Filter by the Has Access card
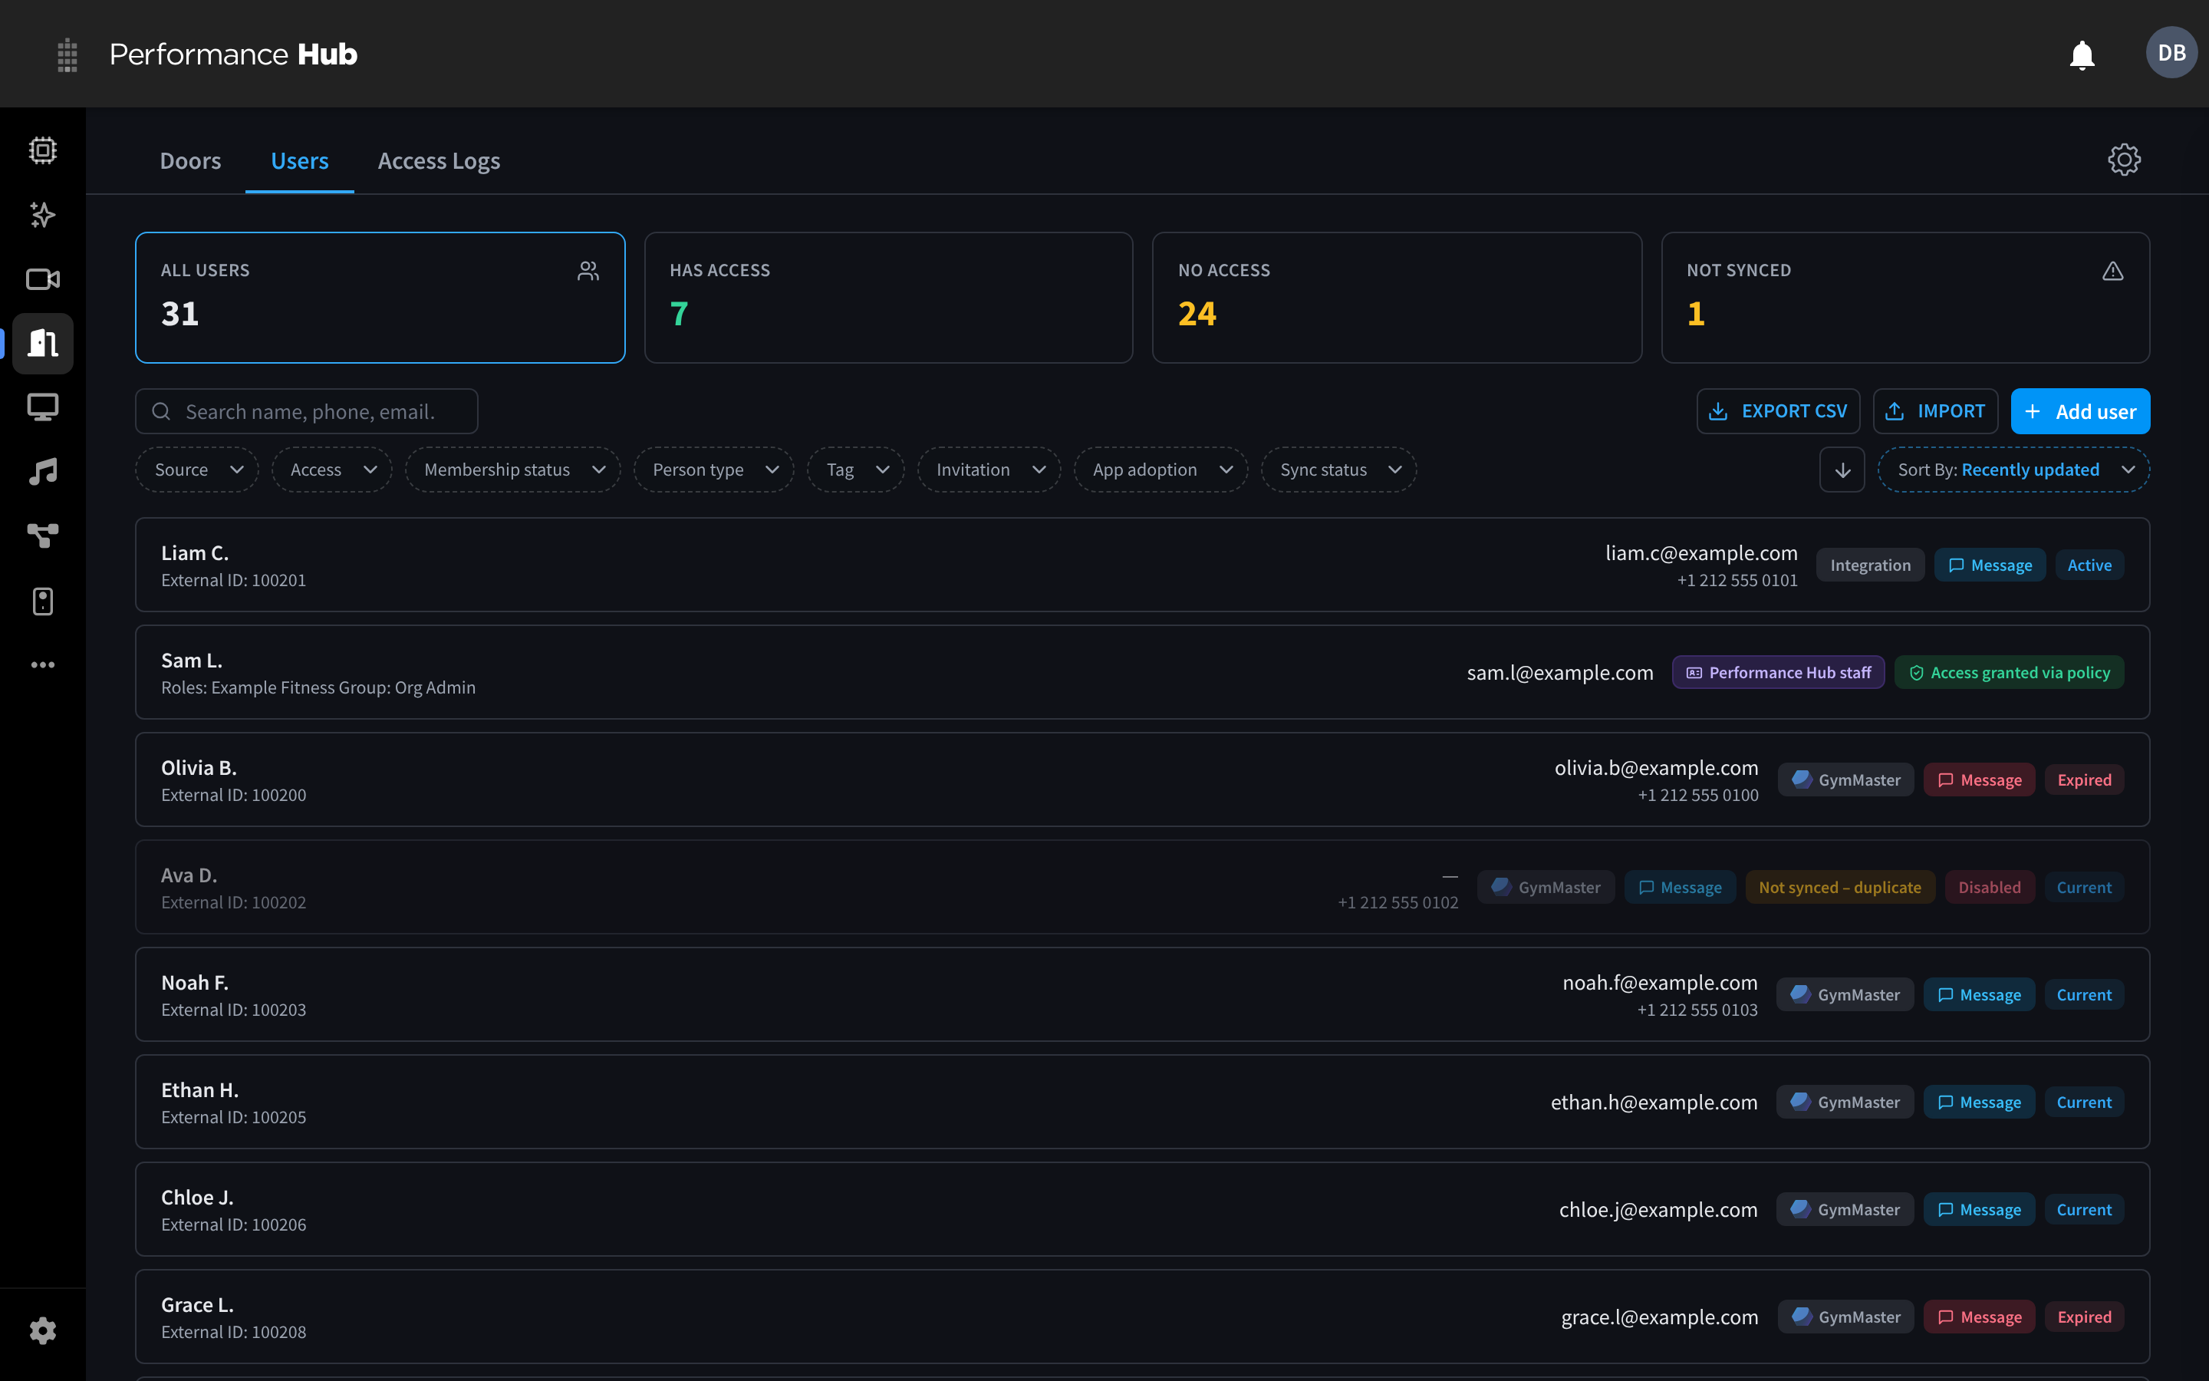The width and height of the screenshot is (2209, 1381). tap(888, 298)
